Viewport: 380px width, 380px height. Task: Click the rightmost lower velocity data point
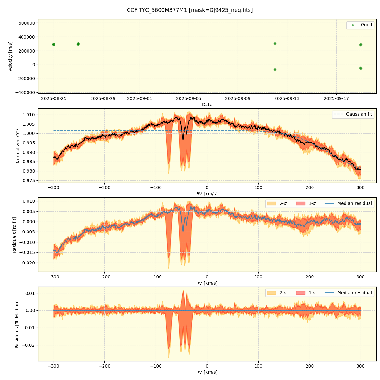point(361,68)
